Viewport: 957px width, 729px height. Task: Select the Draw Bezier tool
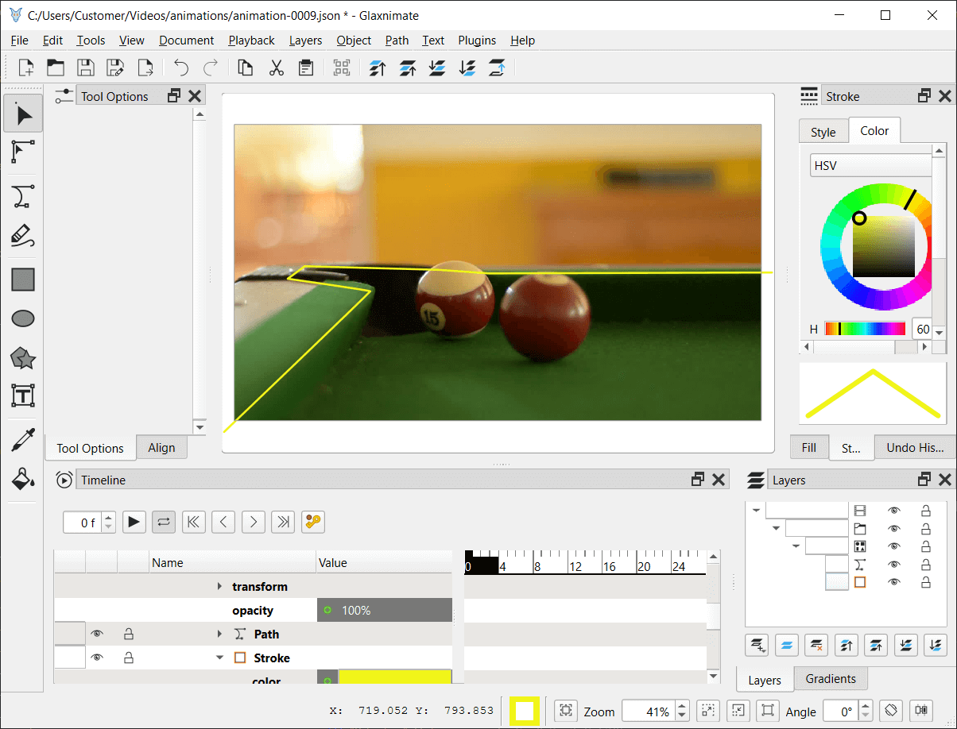coord(22,196)
